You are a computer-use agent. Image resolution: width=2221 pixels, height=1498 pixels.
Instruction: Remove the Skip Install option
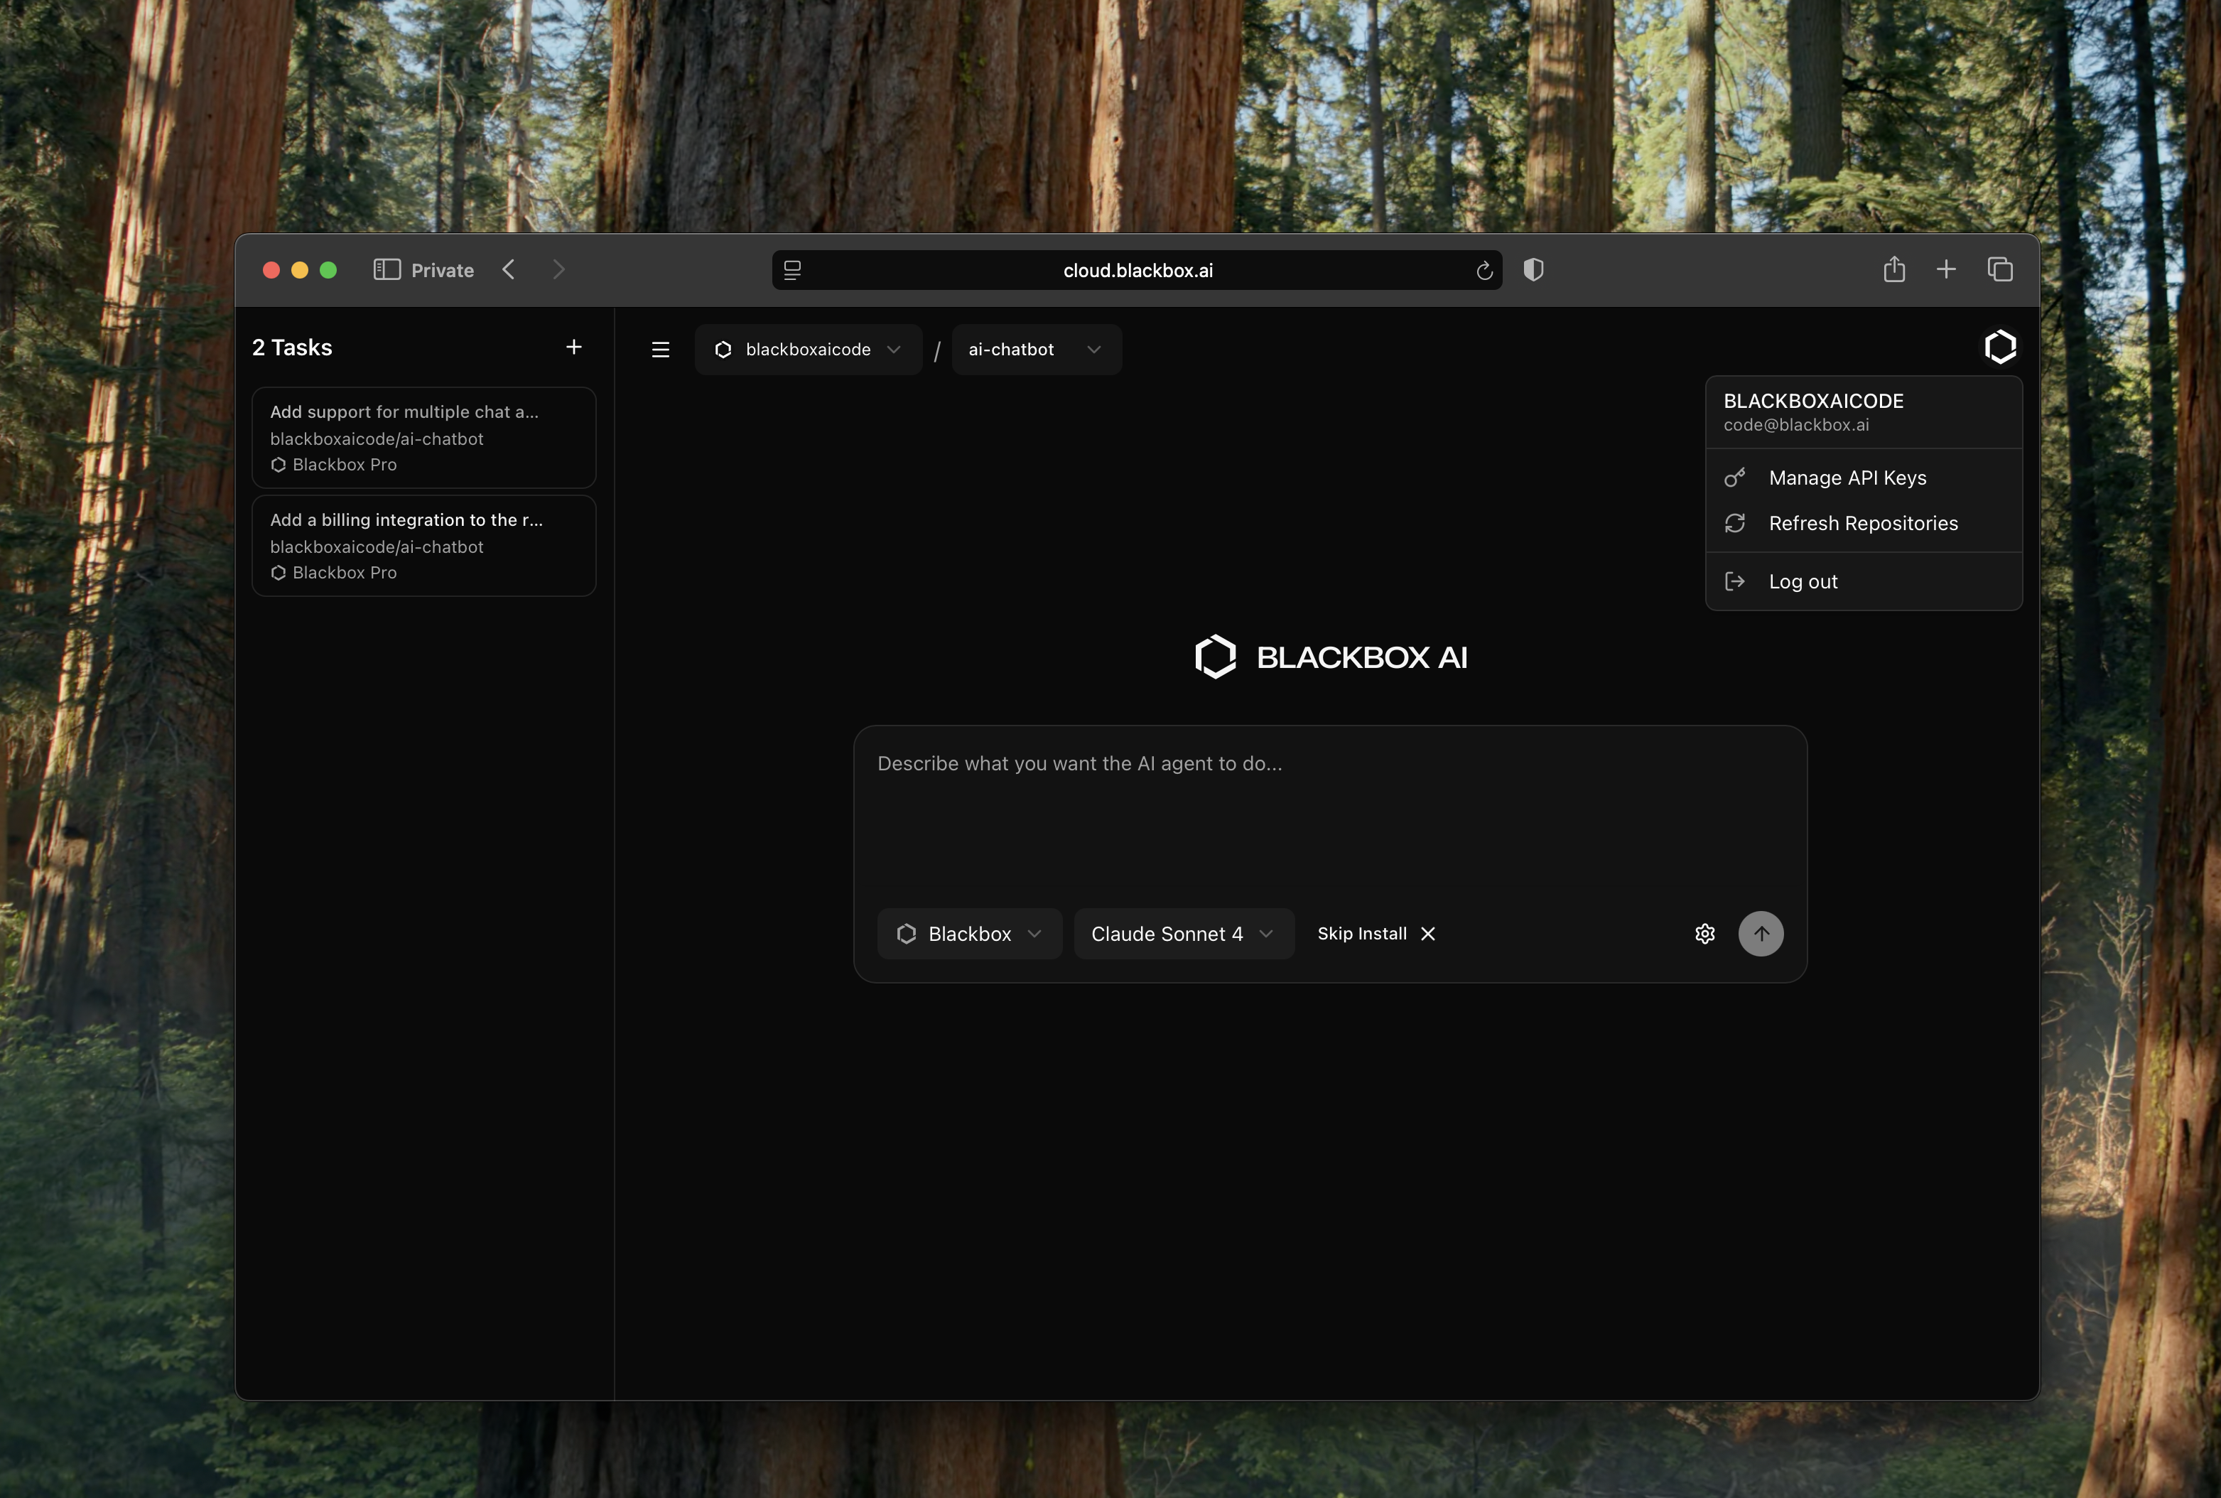(1427, 933)
